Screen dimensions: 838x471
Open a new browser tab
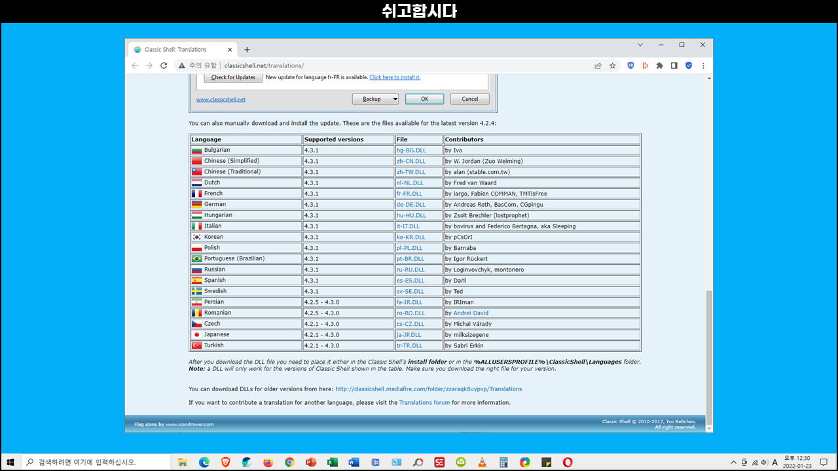click(247, 50)
